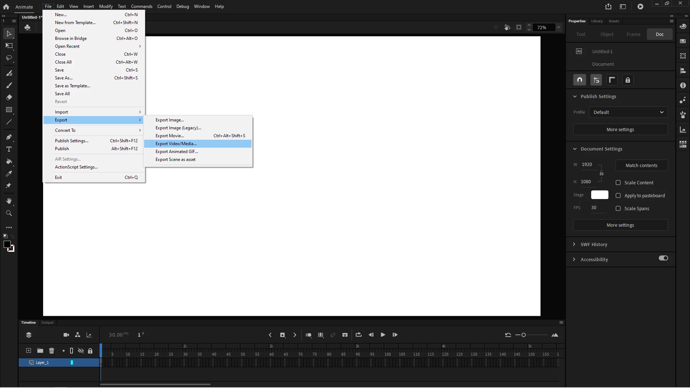Click the white Stage color swatch
The height and width of the screenshot is (388, 690).
point(599,195)
